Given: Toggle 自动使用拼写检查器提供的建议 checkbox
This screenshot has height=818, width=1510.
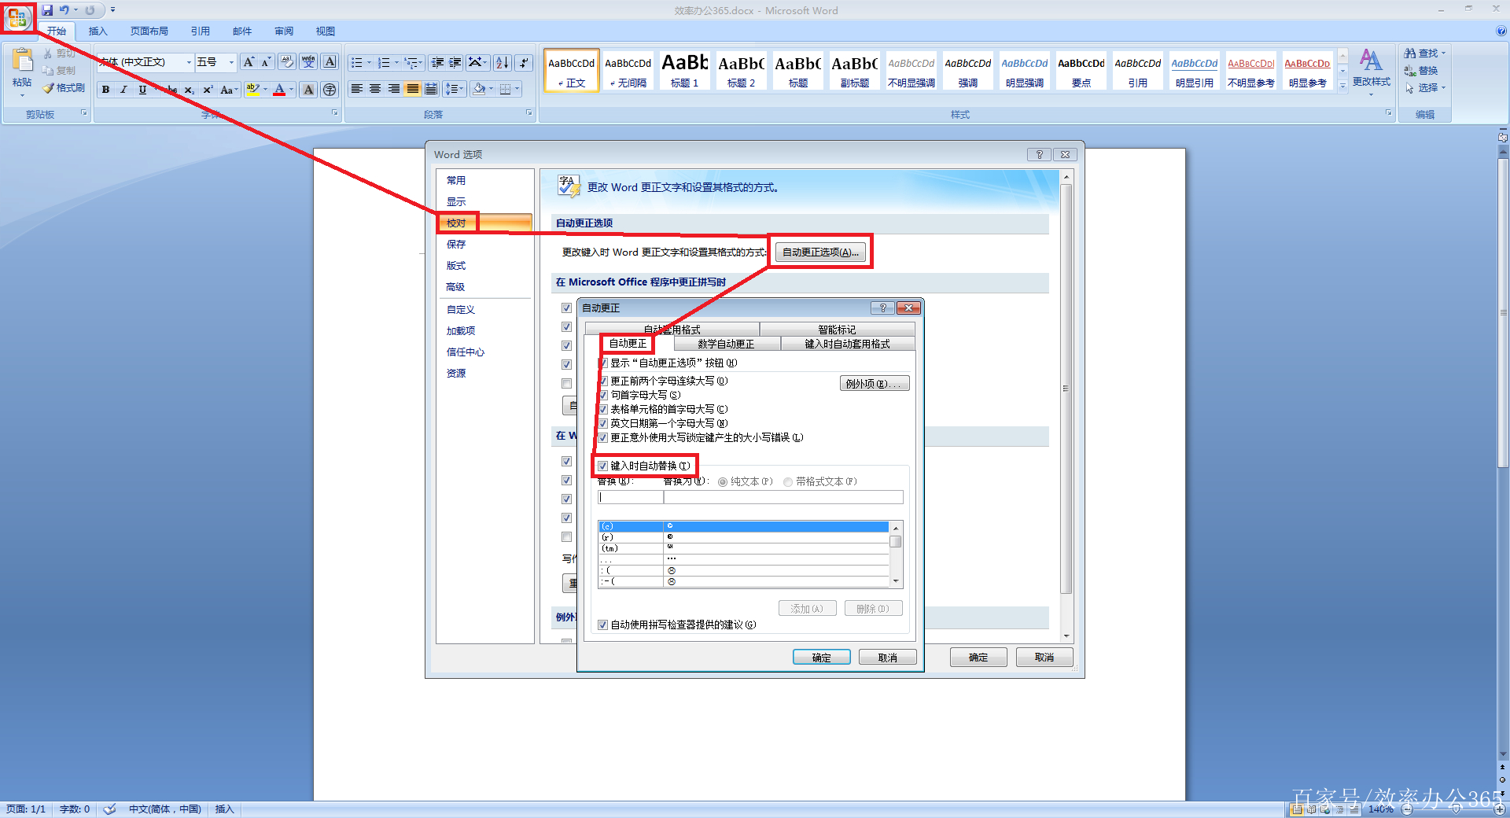Looking at the screenshot, I should point(603,625).
